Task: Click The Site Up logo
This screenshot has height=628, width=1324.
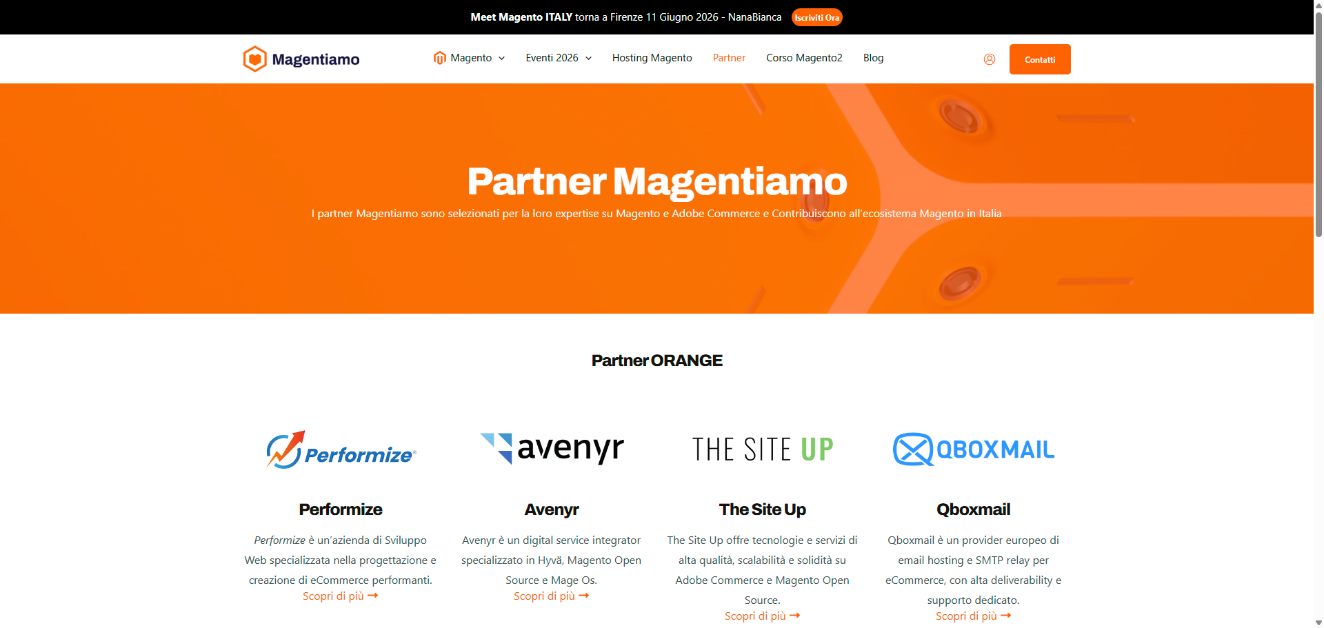Action: point(763,449)
